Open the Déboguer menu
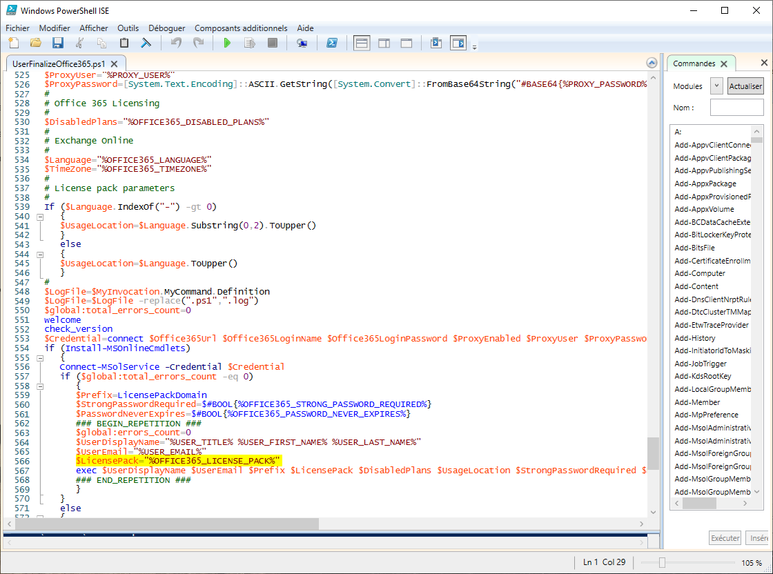Image resolution: width=773 pixels, height=574 pixels. click(166, 28)
